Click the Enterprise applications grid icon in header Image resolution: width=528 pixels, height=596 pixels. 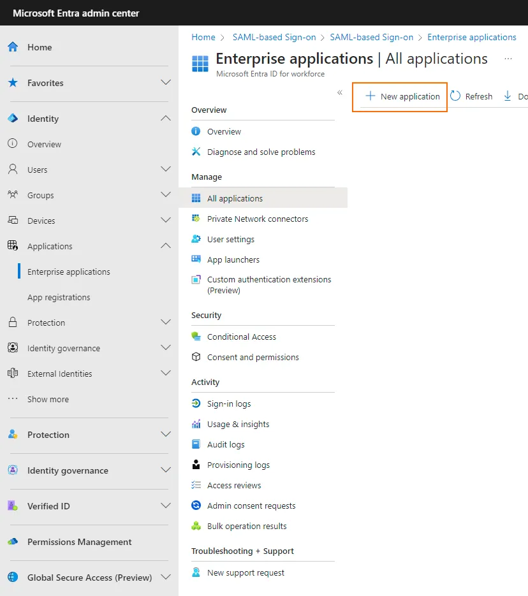(200, 64)
